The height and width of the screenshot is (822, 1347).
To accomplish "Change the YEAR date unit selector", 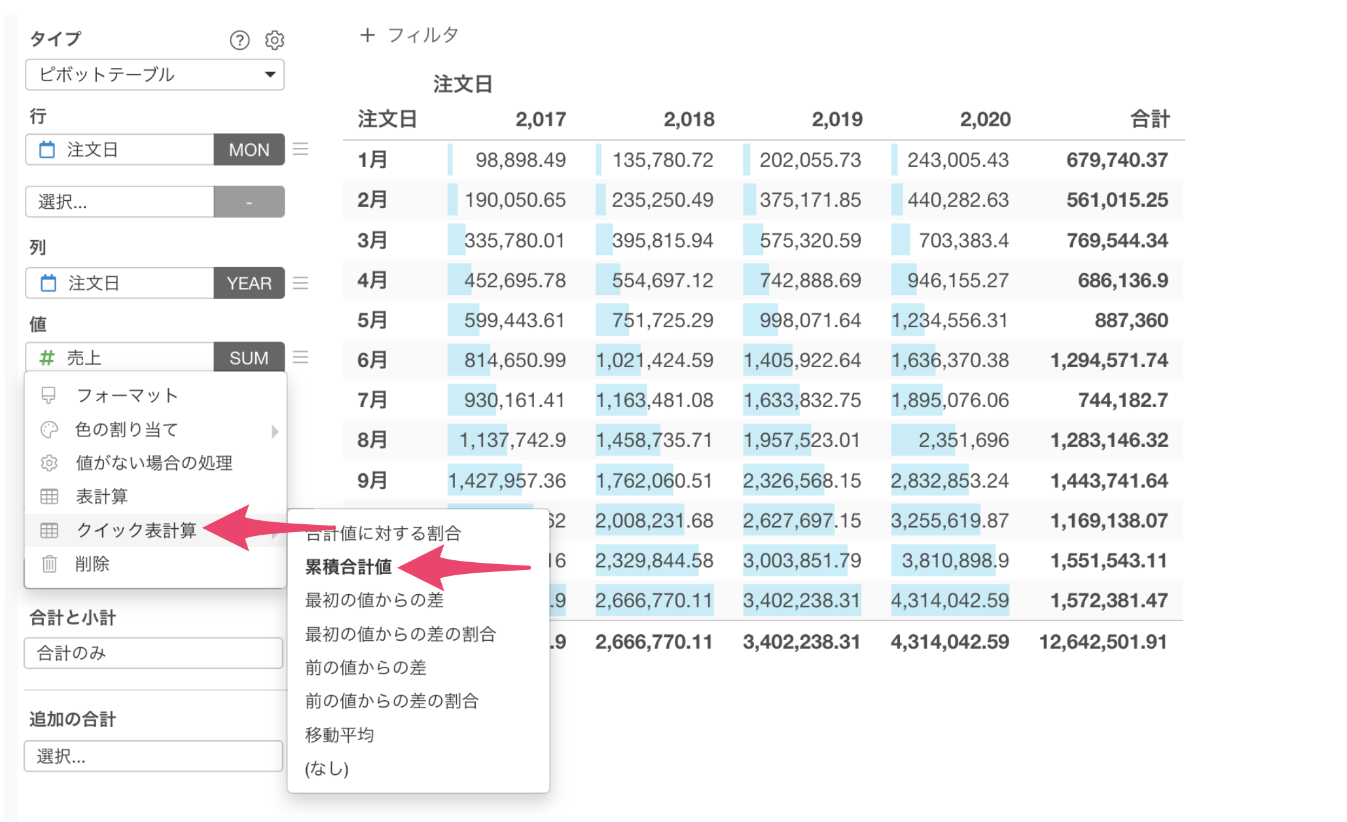I will (x=249, y=283).
